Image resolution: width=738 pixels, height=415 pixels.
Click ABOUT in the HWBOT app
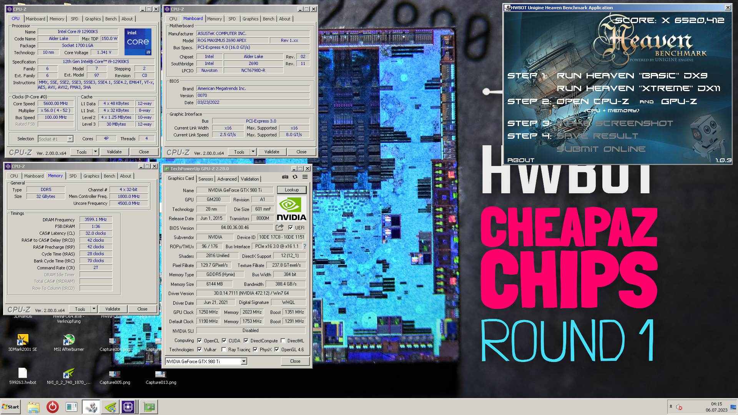pos(520,160)
